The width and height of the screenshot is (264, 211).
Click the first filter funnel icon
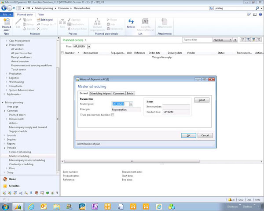242,40
